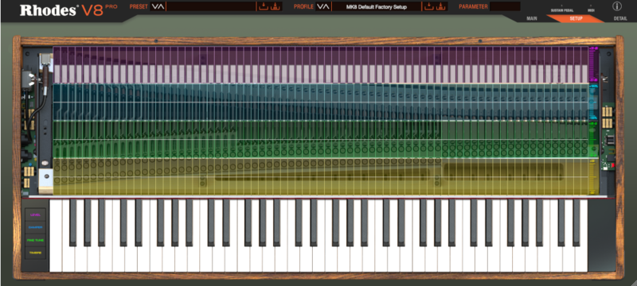This screenshot has width=637, height=286.
Task: Save profile as new file icon
Action: point(441,6)
